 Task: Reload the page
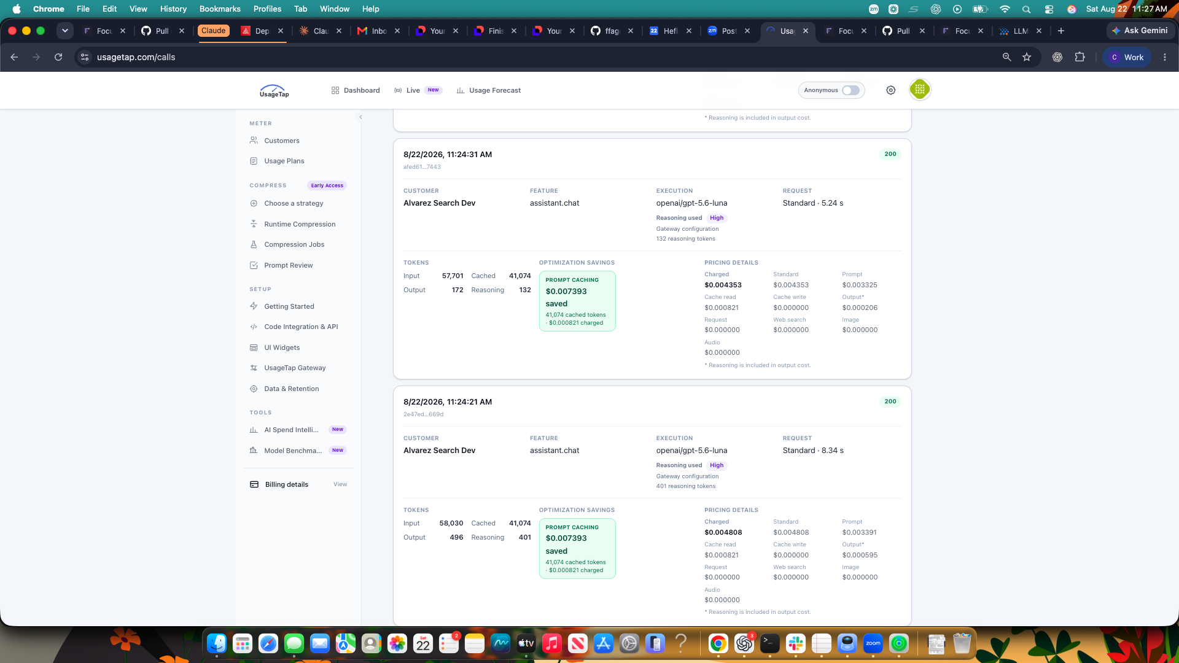58,57
